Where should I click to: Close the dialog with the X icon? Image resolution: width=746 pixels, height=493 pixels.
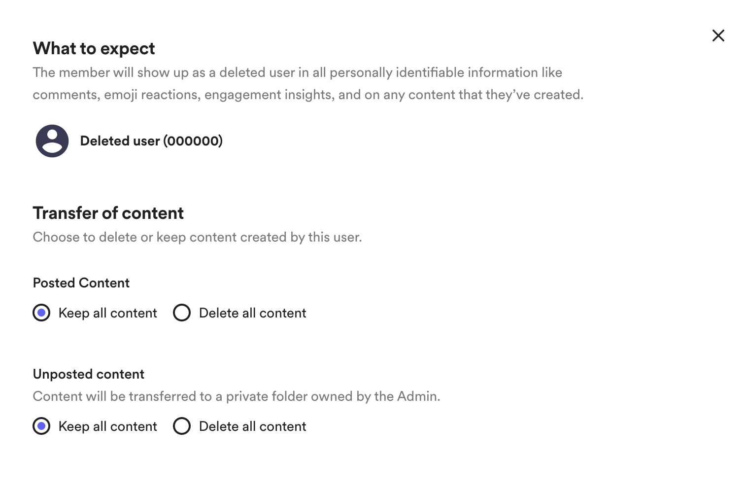[718, 35]
